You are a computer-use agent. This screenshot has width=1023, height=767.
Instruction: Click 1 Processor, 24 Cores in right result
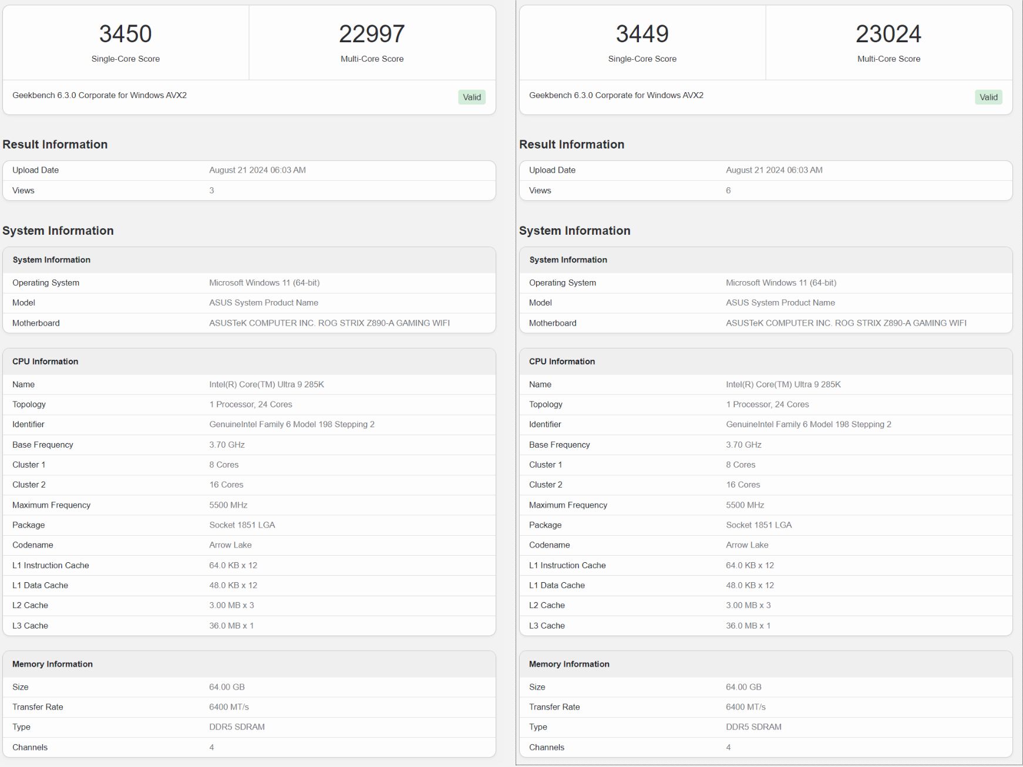(768, 404)
